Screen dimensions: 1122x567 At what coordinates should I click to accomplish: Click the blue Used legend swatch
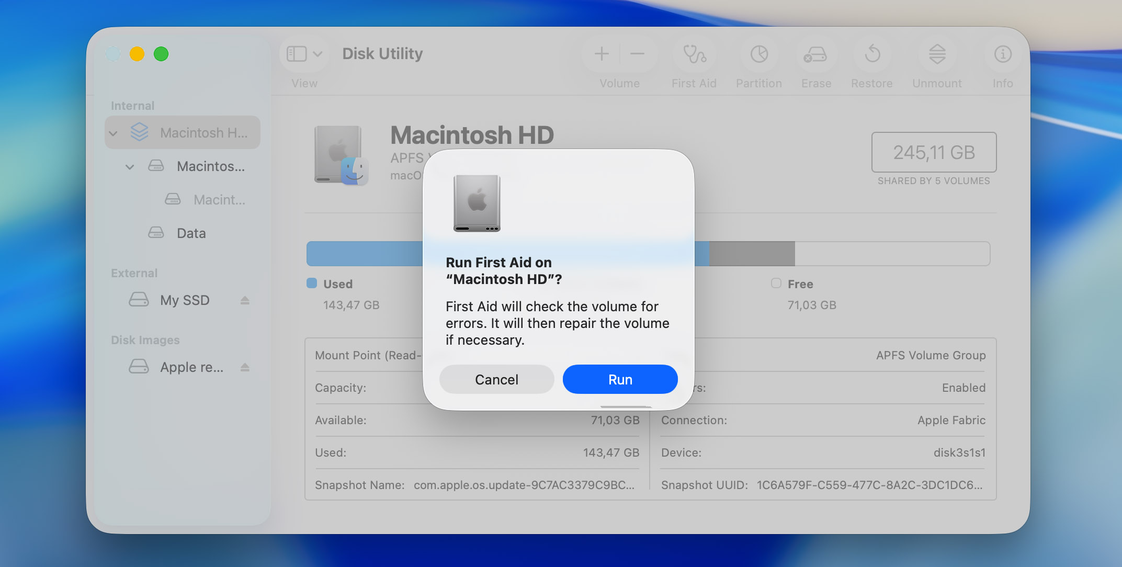tap(312, 283)
